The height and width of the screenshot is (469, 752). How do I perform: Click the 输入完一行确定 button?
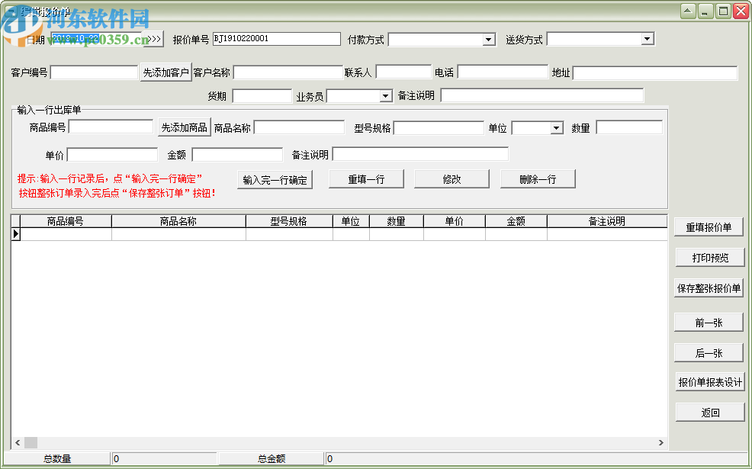click(275, 180)
